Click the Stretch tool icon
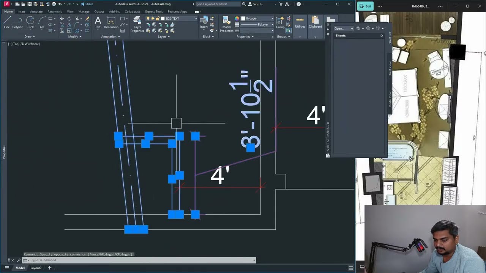This screenshot has height=273, width=486. coord(62,31)
